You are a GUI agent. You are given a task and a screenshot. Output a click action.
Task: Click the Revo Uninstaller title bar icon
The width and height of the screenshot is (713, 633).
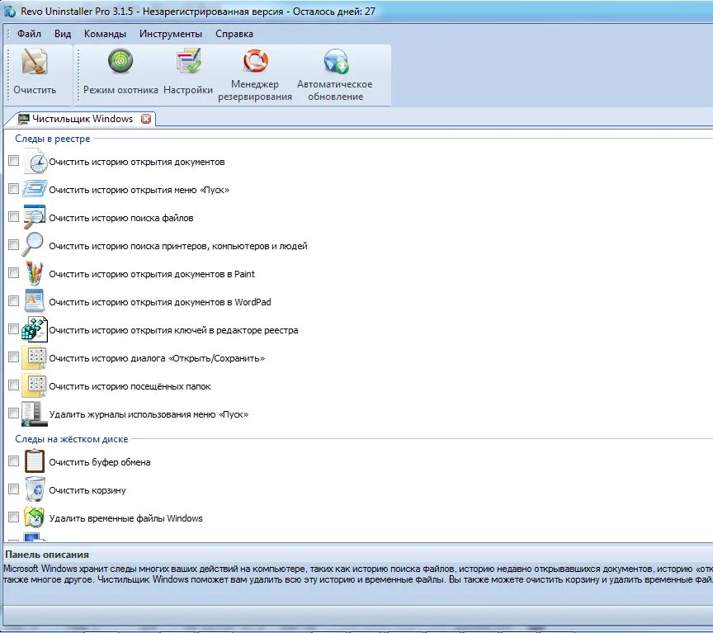(10, 11)
